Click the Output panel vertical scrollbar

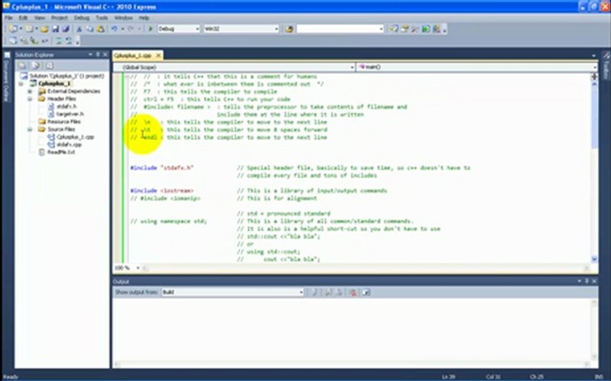point(594,330)
